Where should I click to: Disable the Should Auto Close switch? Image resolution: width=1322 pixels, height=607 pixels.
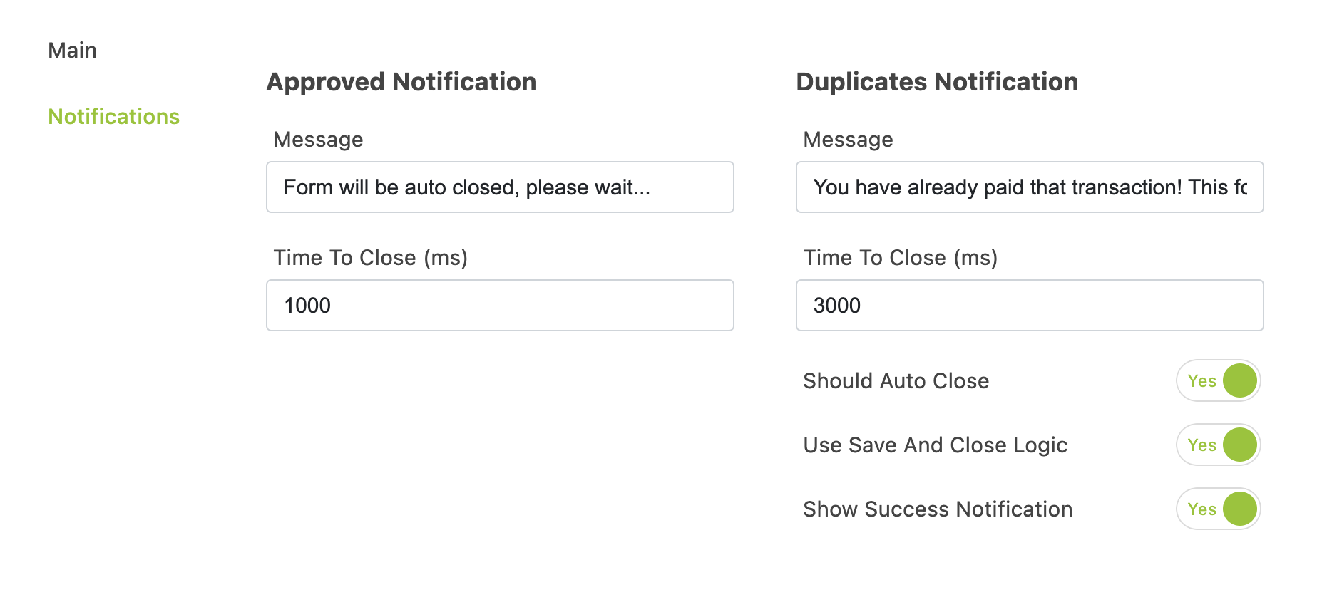[x=1218, y=380]
